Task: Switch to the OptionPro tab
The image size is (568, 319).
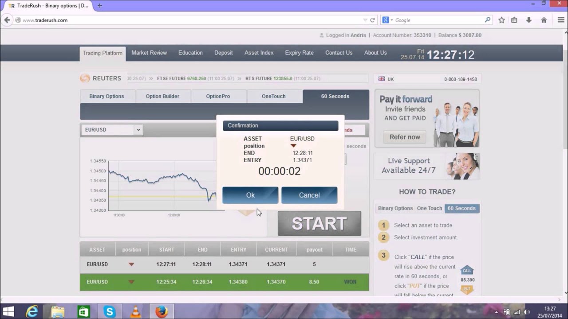Action: pyautogui.click(x=218, y=96)
